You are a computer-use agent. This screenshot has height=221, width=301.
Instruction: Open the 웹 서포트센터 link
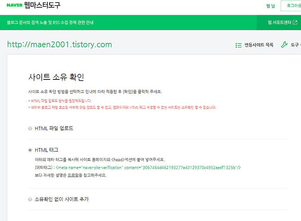(x=279, y=22)
